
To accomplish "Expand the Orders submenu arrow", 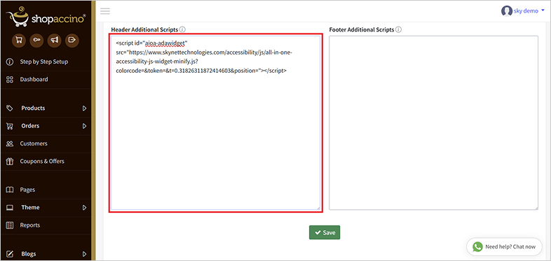I will click(84, 126).
